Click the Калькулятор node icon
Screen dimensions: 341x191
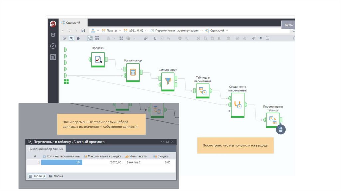(x=133, y=72)
